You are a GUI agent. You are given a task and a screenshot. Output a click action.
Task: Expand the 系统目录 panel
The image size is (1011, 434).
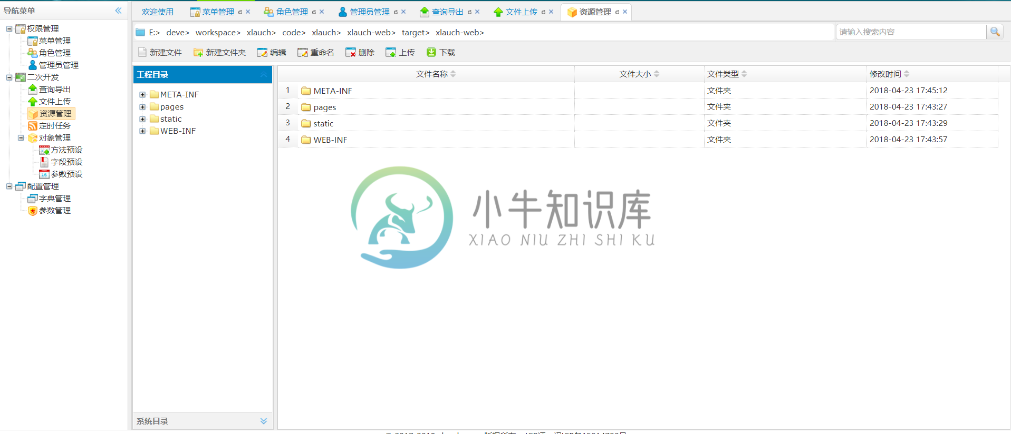[264, 421]
